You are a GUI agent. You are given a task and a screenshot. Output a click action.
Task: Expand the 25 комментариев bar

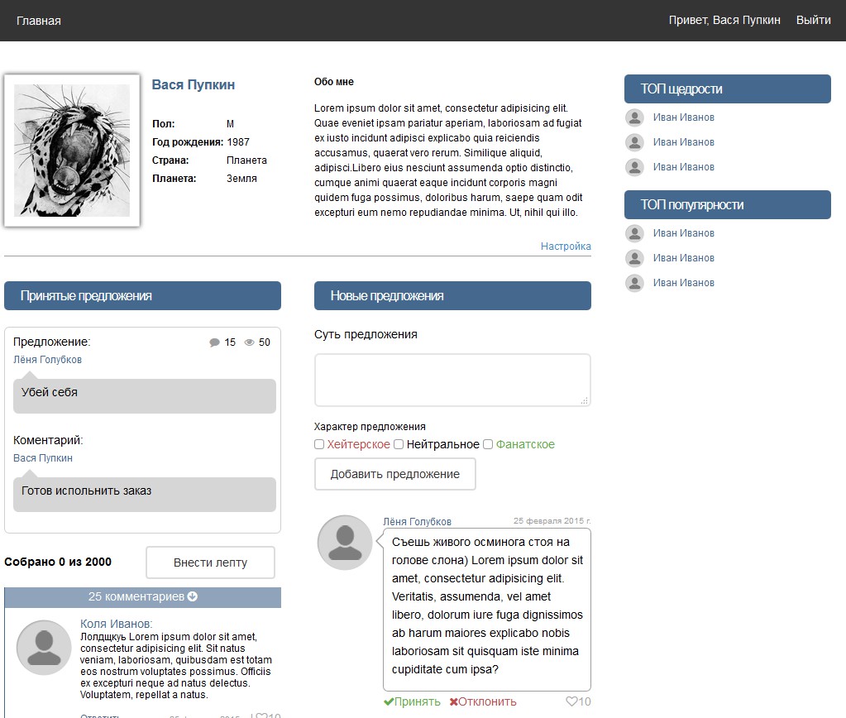pos(142,596)
